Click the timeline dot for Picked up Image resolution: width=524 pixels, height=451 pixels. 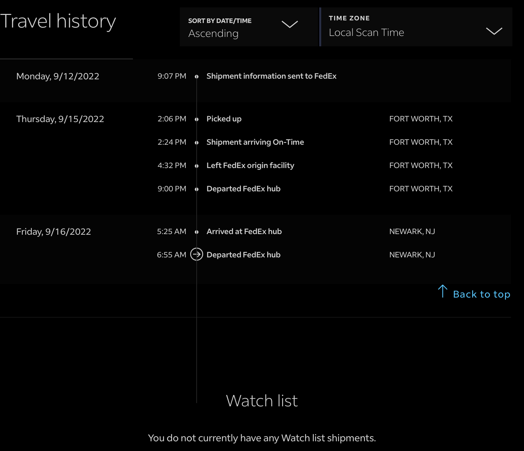pos(196,119)
